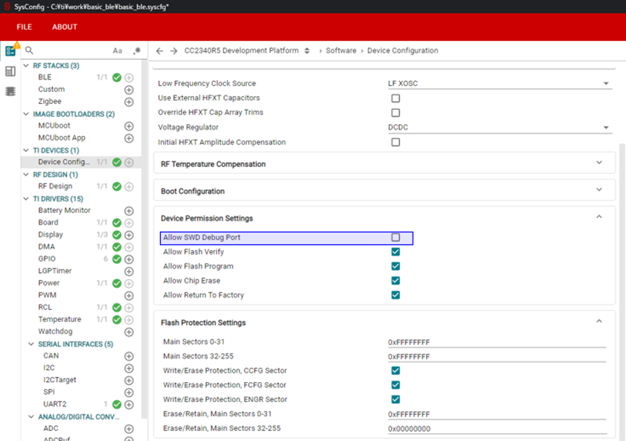Add an MCUboot App instance
This screenshot has width=626, height=441.
click(129, 138)
